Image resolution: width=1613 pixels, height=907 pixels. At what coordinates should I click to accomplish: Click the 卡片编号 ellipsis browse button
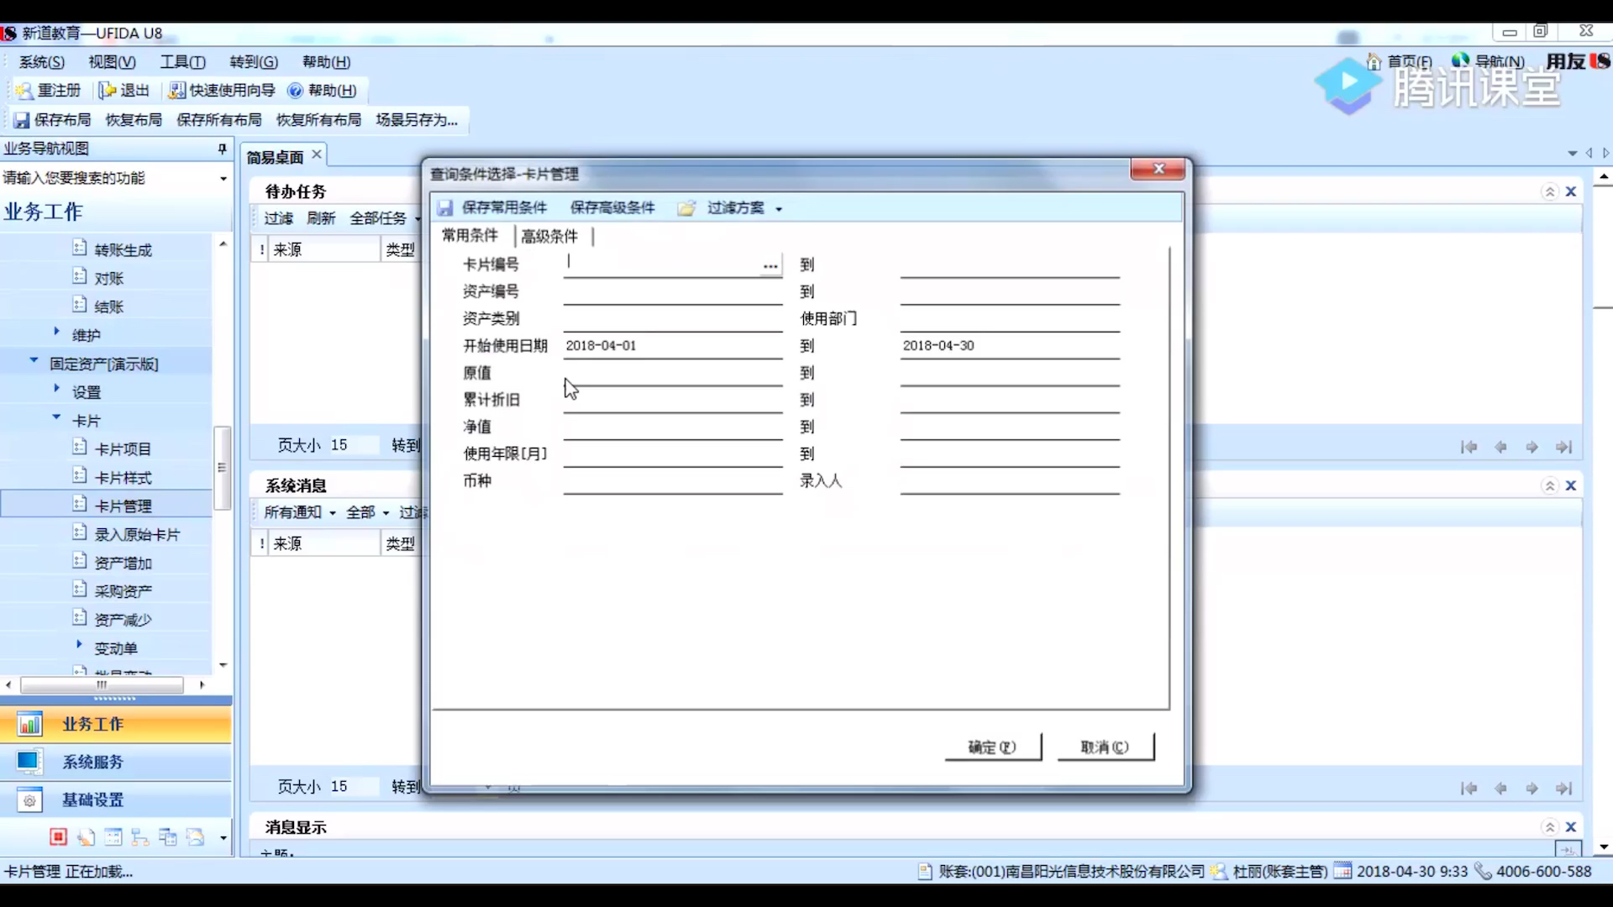tap(770, 265)
